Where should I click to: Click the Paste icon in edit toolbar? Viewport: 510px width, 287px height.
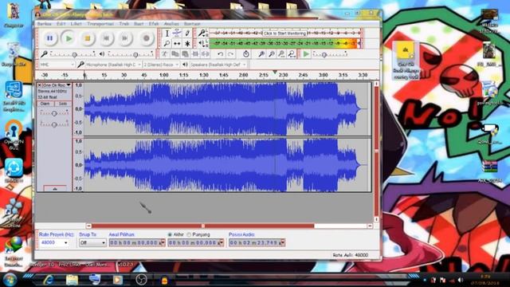185,54
